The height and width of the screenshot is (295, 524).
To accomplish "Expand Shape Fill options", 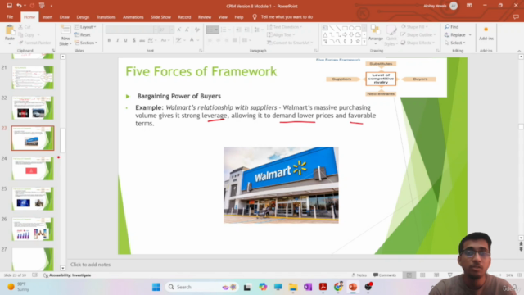I will [x=415, y=27].
